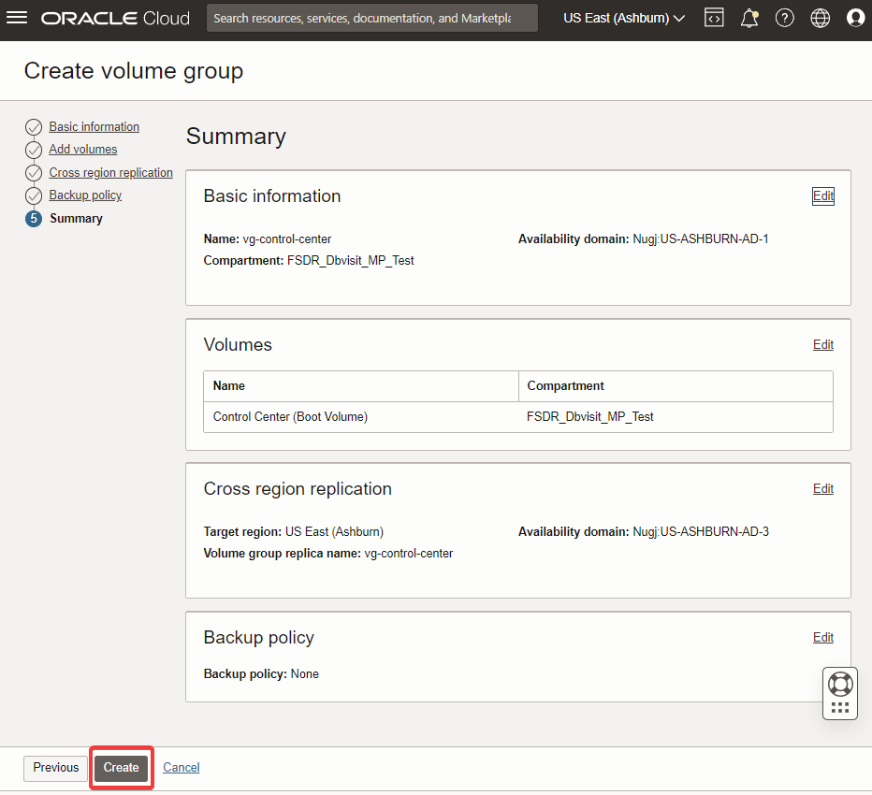
Task: Edit the Basic information section
Action: tap(823, 195)
